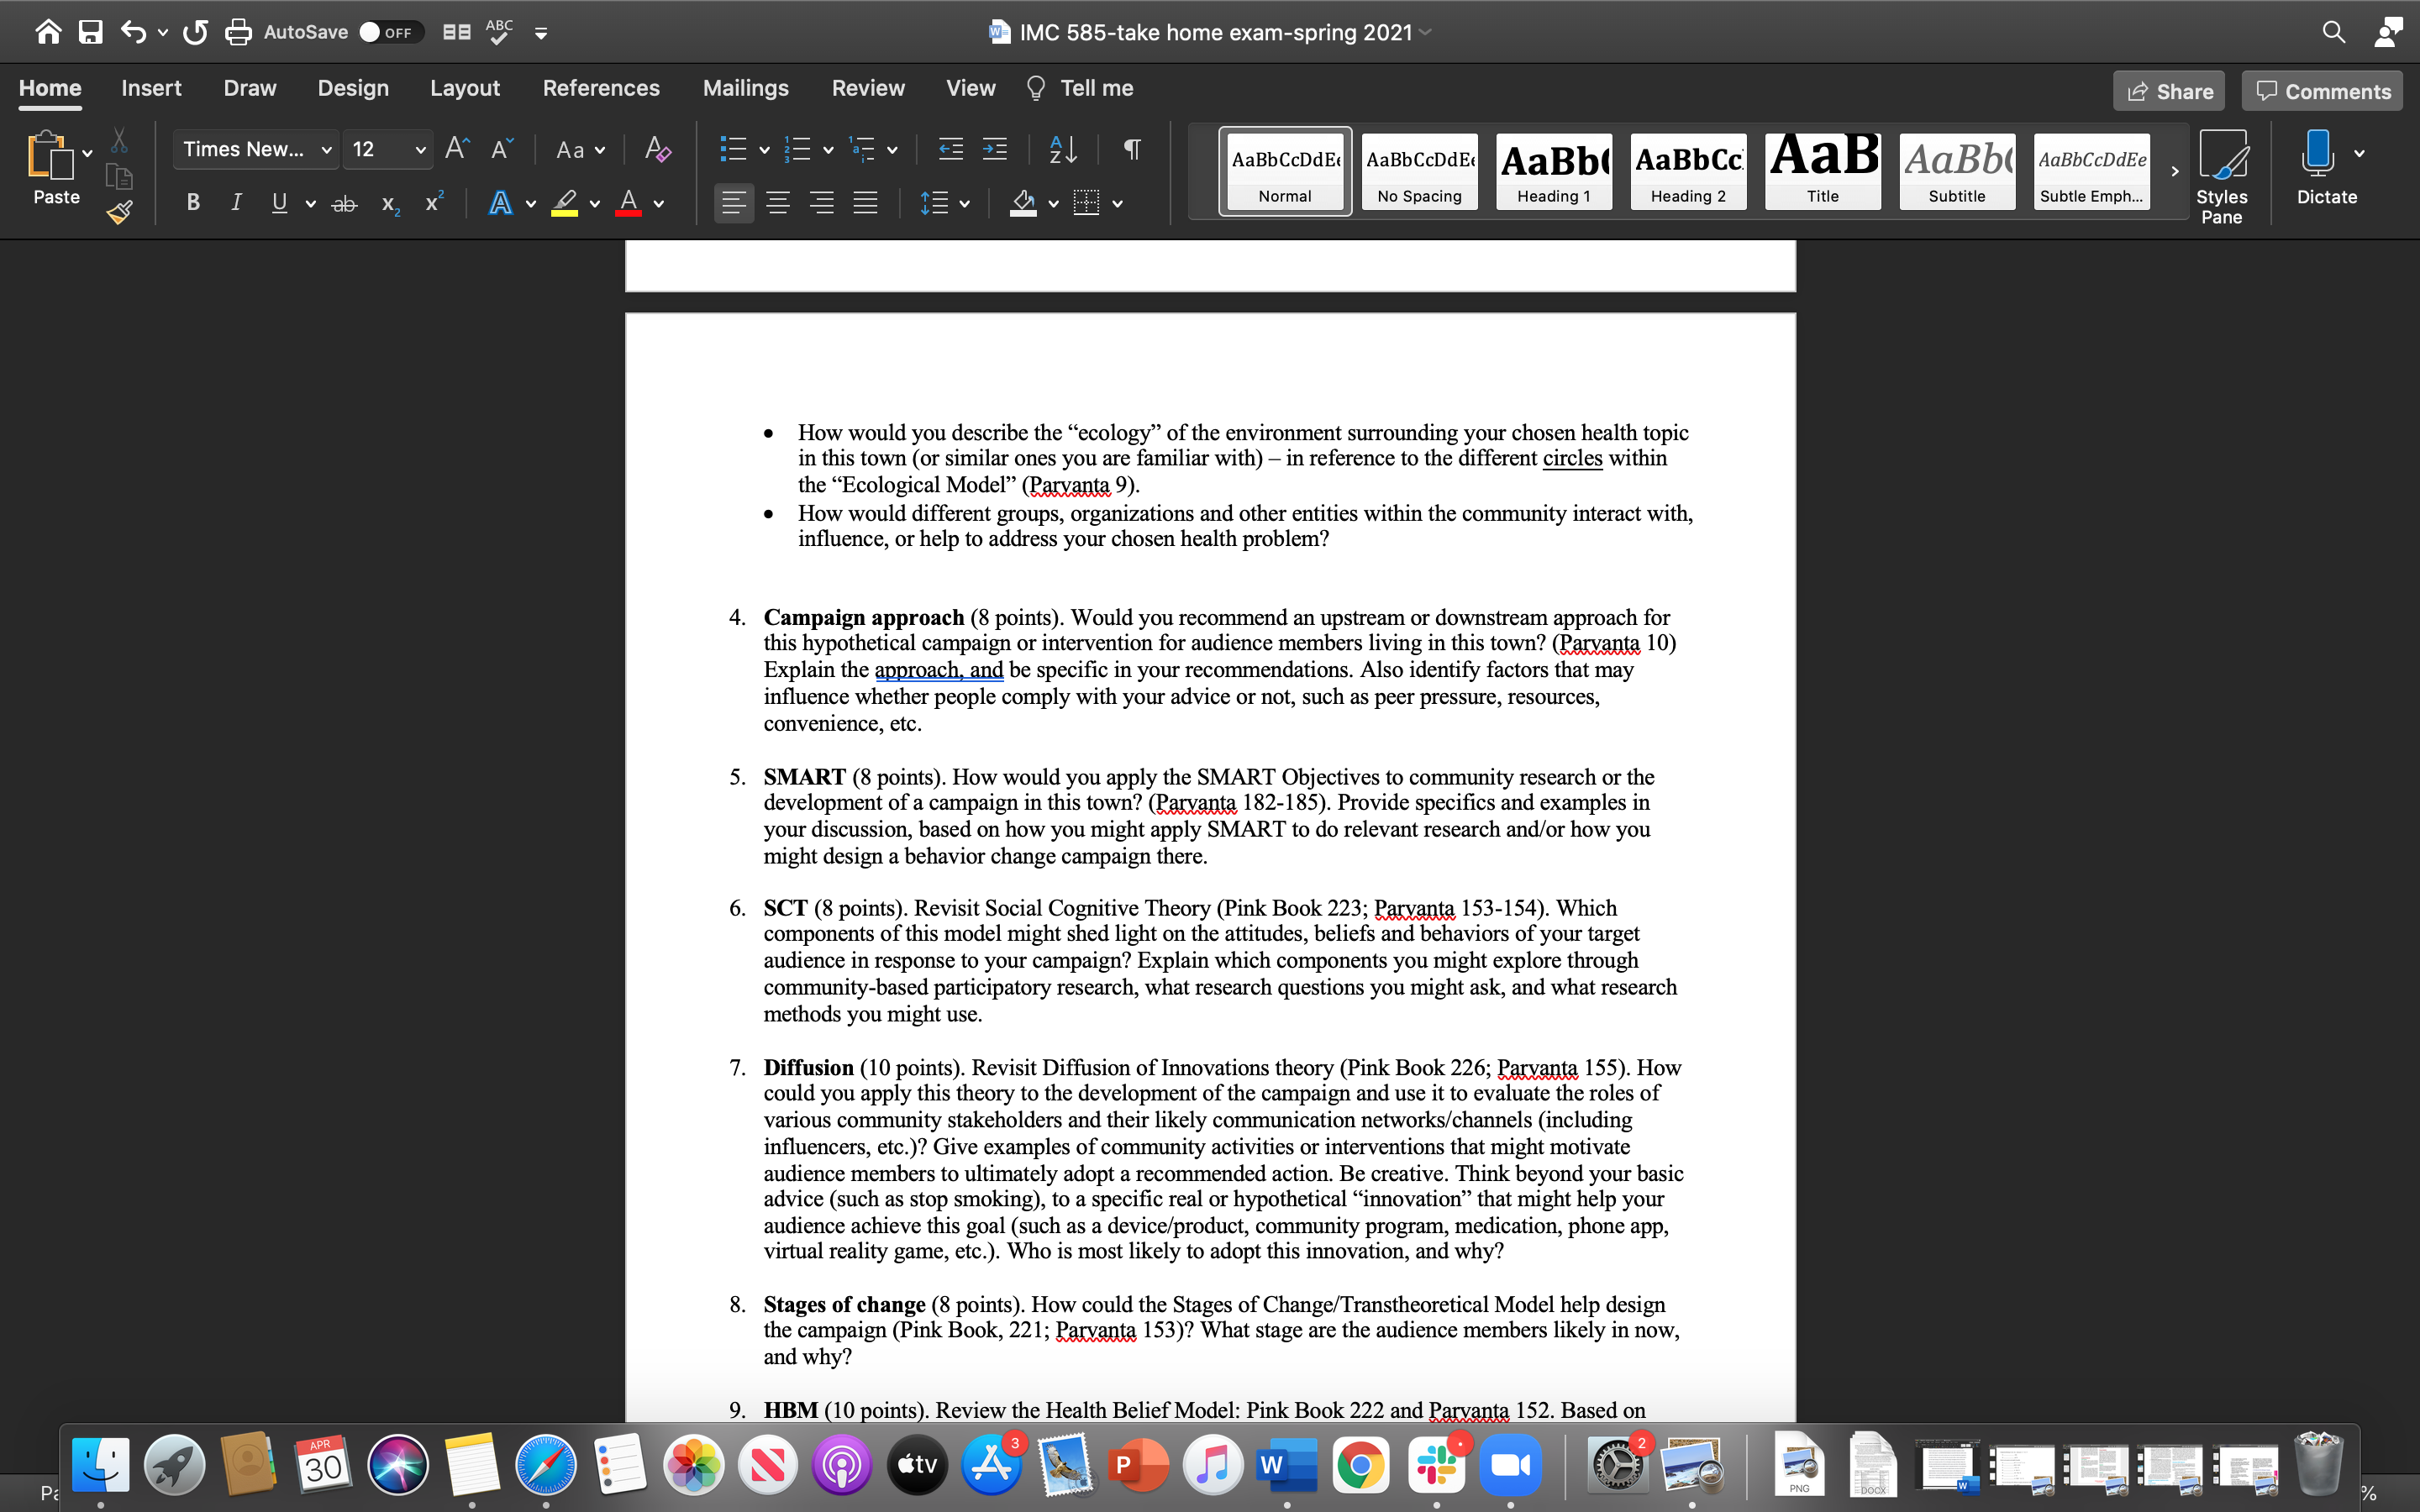2420x1512 pixels.
Task: Click the Redo icon
Action: 195,32
